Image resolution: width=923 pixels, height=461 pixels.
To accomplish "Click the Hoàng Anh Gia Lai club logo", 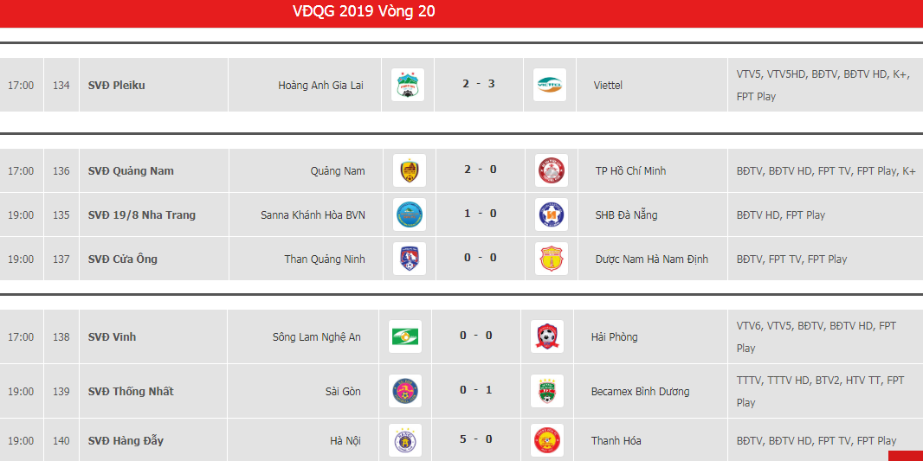I will 407,85.
